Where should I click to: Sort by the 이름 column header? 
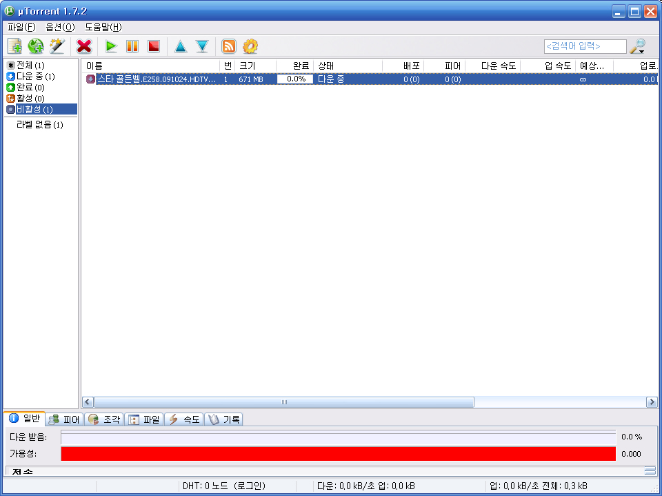point(151,66)
